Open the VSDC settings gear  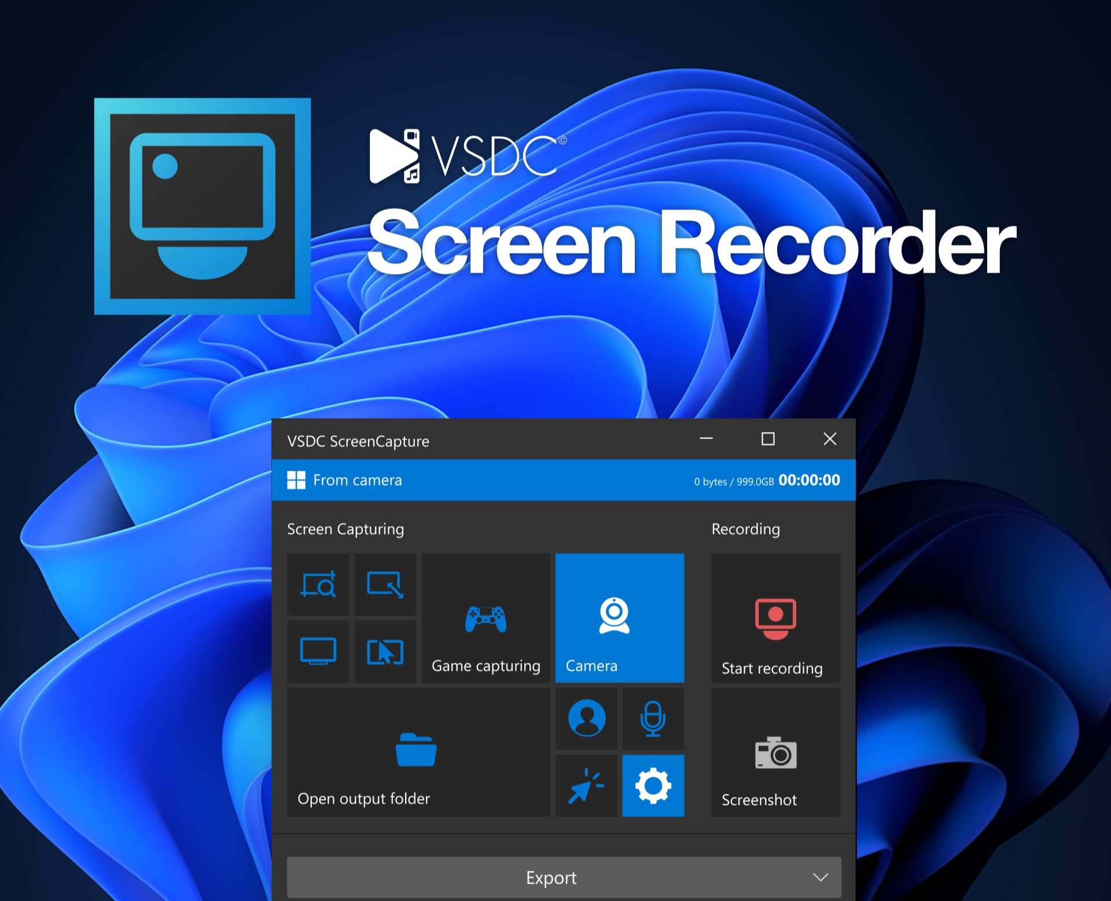pyautogui.click(x=653, y=786)
